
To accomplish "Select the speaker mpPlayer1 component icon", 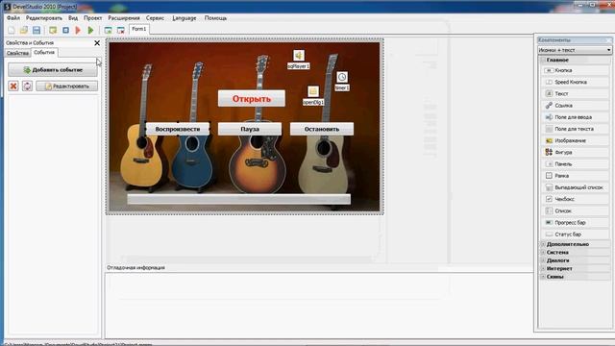I will click(299, 56).
